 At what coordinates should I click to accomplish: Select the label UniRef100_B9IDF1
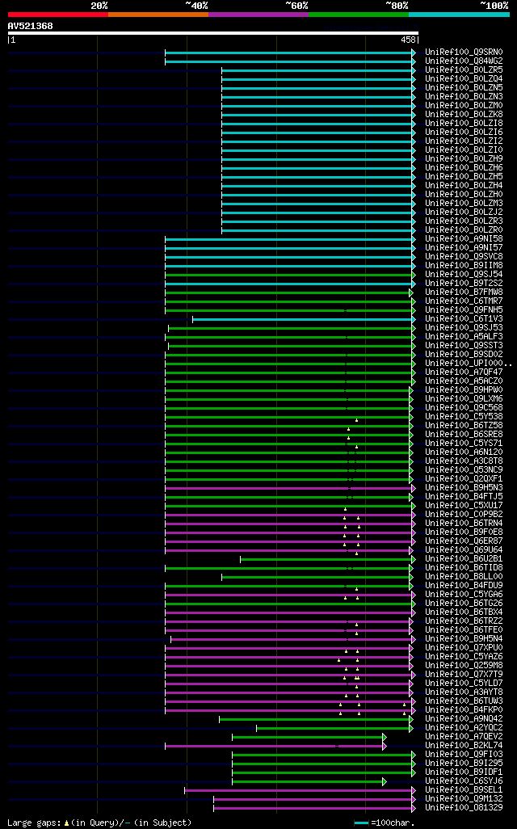click(464, 772)
